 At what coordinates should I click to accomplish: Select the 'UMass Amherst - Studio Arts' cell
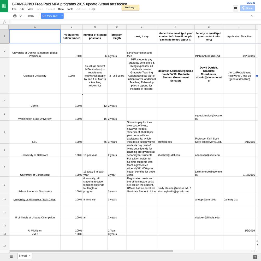35,185
